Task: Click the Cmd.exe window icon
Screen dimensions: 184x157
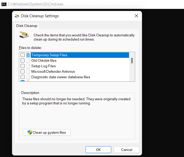Action: (x=4, y=4)
